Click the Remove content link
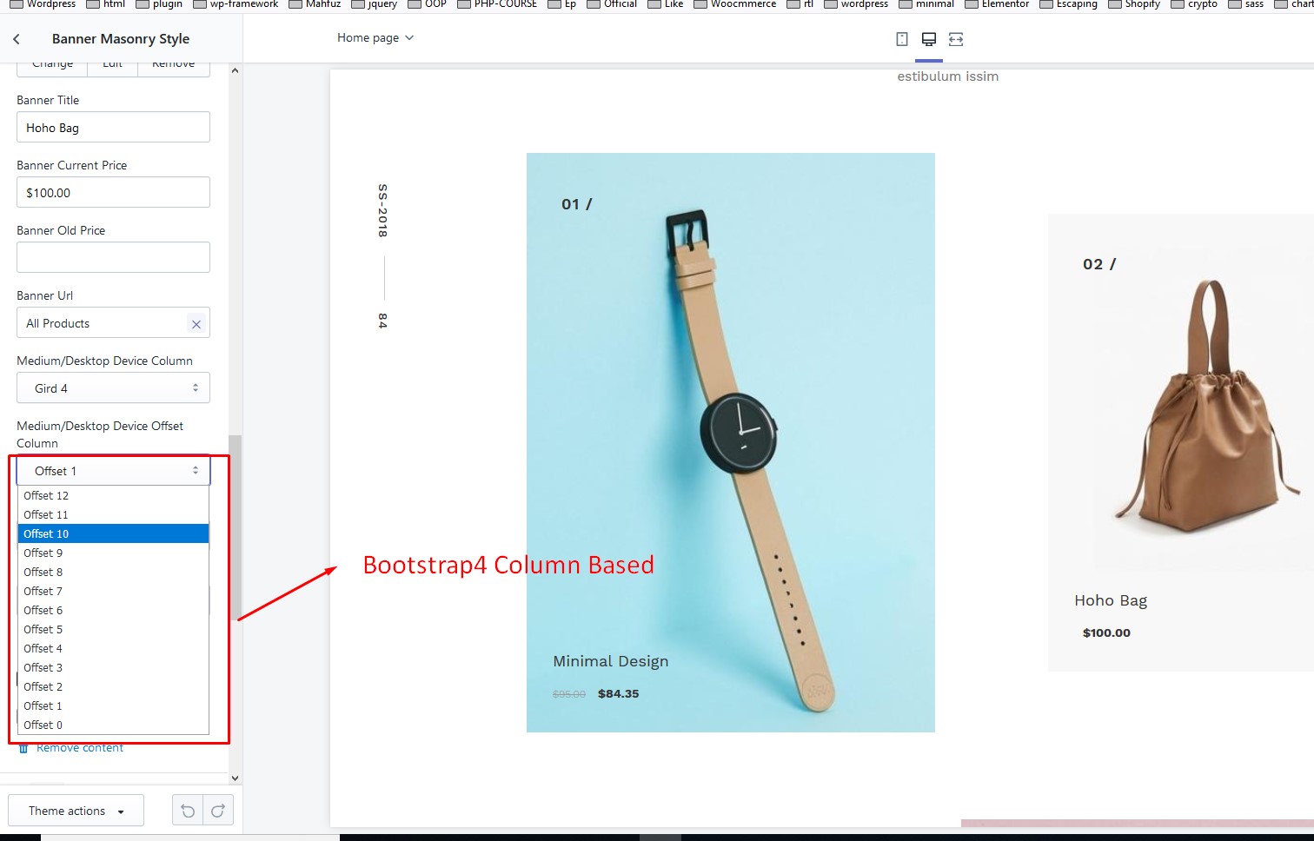The height and width of the screenshot is (841, 1314). pos(80,748)
